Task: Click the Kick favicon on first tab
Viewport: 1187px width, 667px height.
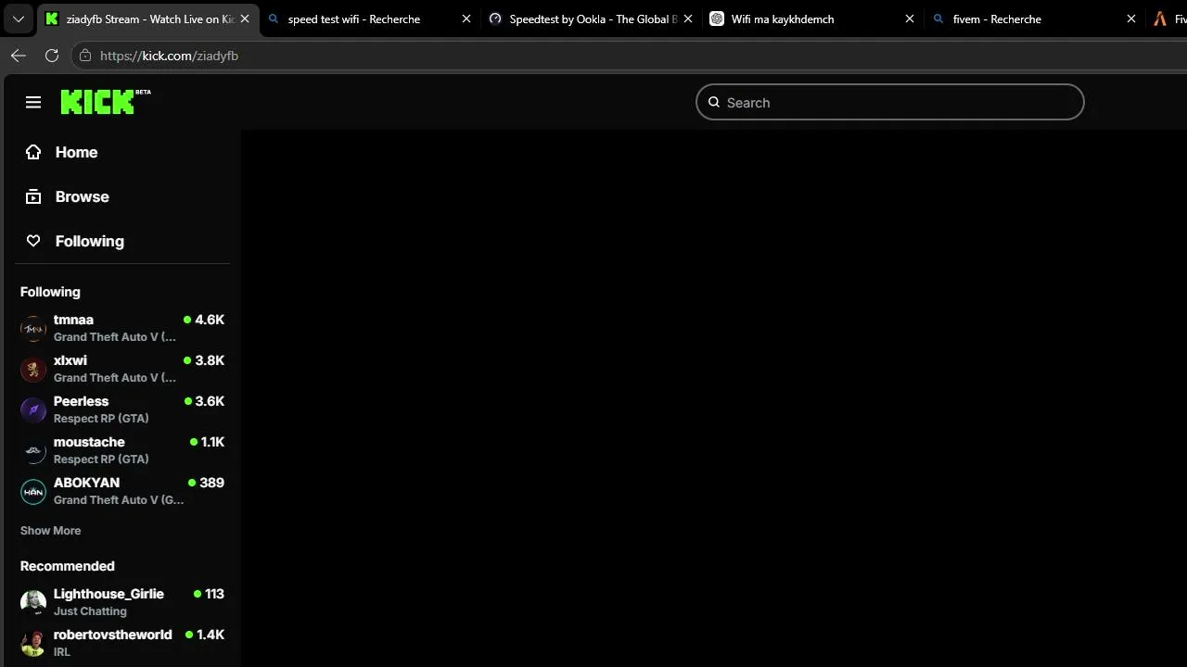Action: point(52,19)
